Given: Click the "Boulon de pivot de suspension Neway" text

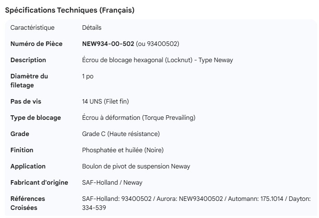Looking at the screenshot, I should (136, 166).
